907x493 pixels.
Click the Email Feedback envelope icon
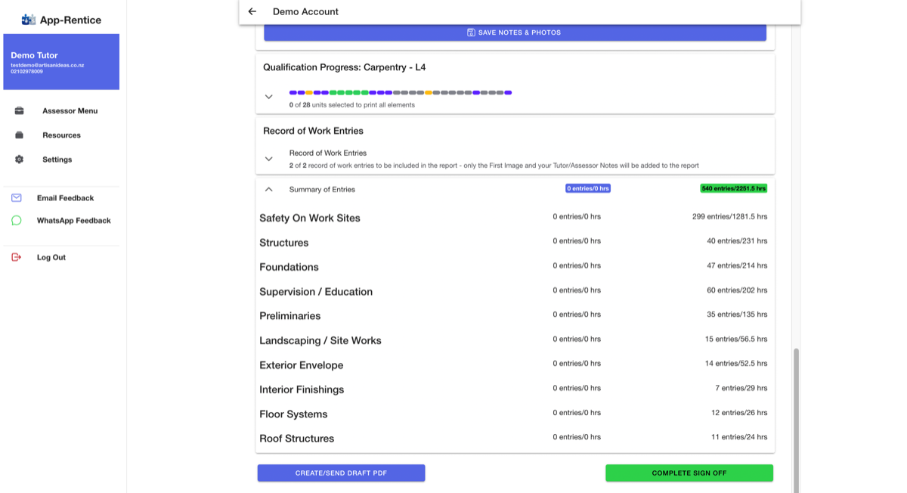click(x=17, y=198)
